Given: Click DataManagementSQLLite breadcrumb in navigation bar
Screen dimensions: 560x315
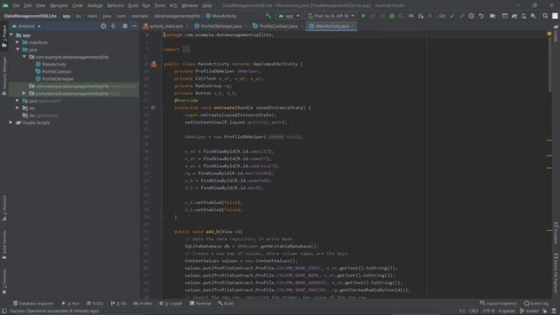Looking at the screenshot, I should tap(31, 16).
